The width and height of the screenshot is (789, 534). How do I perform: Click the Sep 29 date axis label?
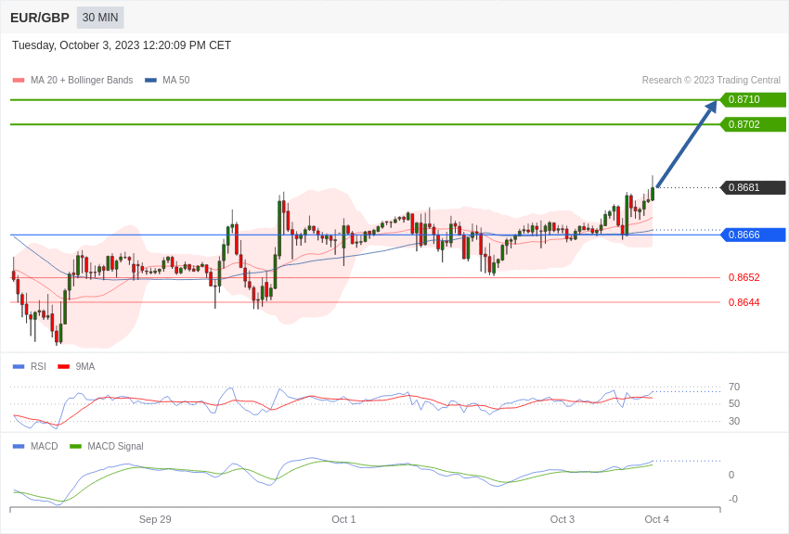[x=155, y=519]
